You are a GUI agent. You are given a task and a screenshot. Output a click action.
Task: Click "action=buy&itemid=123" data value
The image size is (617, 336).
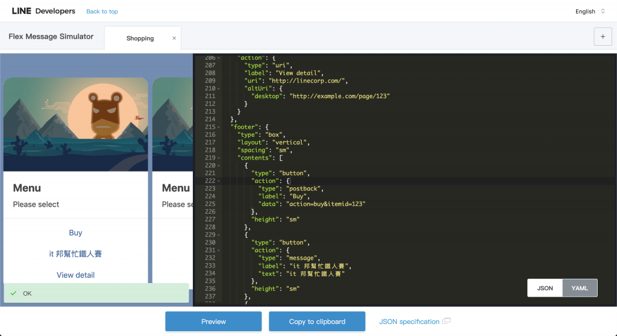click(x=326, y=204)
